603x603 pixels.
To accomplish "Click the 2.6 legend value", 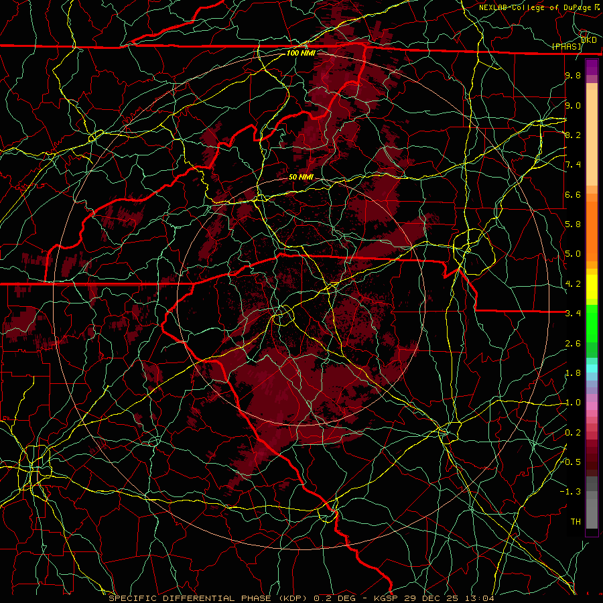I will (573, 344).
